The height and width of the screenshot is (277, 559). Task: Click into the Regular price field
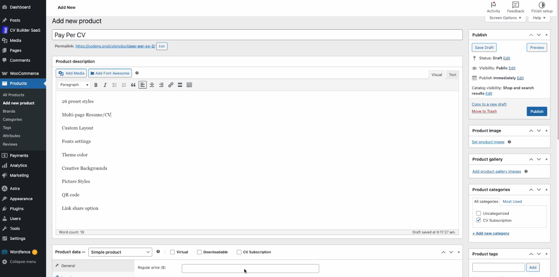[250, 268]
